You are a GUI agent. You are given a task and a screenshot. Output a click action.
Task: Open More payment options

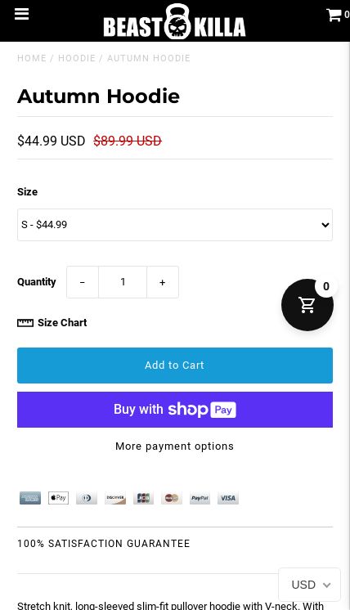pyautogui.click(x=175, y=446)
